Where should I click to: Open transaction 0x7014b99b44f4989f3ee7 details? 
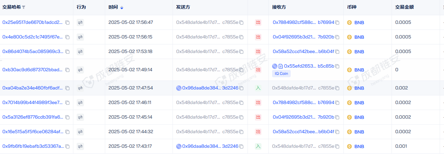click(x=33, y=103)
